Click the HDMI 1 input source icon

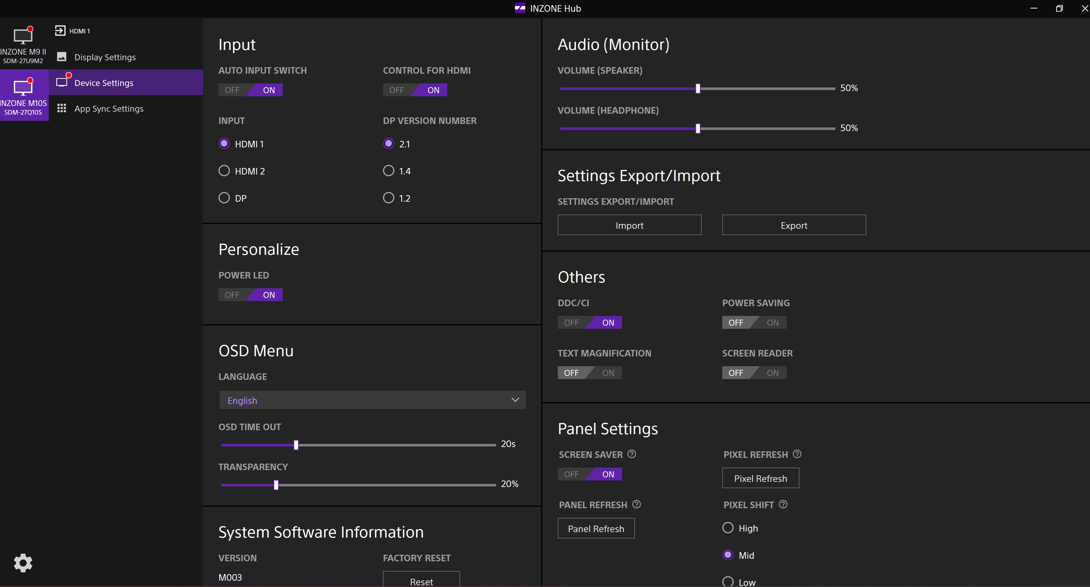point(60,31)
